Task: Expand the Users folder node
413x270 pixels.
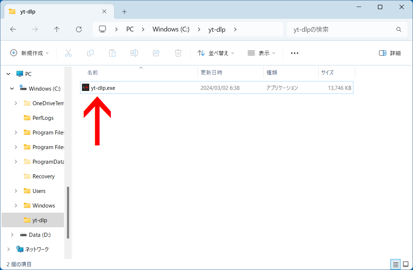Action: [16, 191]
